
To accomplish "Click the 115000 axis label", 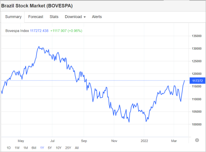I will pos(196,86).
